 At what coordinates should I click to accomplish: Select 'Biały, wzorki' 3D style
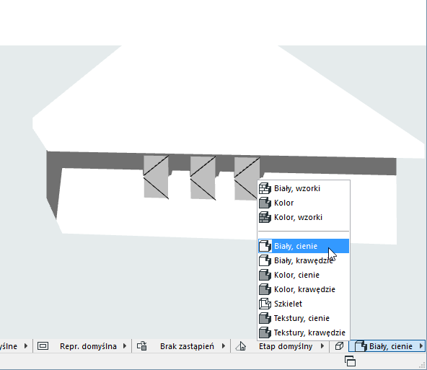pos(304,188)
